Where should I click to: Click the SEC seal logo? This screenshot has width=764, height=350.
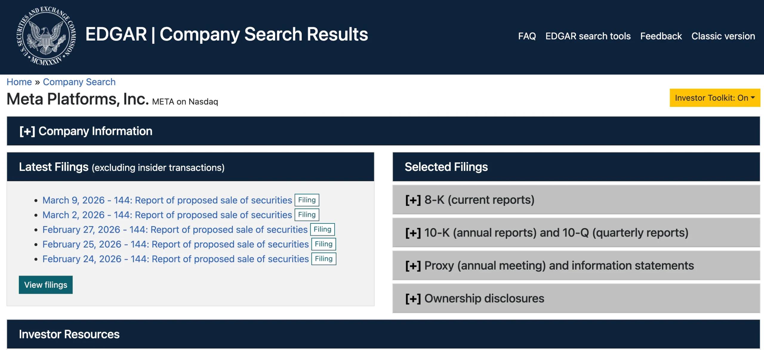pos(46,36)
